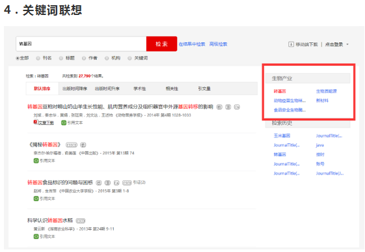The height and width of the screenshot is (252, 365).
Task: Click the red PDF article download icon
Action: coord(36,122)
